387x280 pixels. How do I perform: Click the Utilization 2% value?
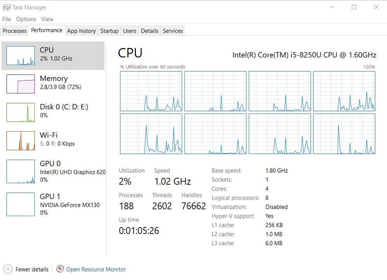click(x=125, y=181)
